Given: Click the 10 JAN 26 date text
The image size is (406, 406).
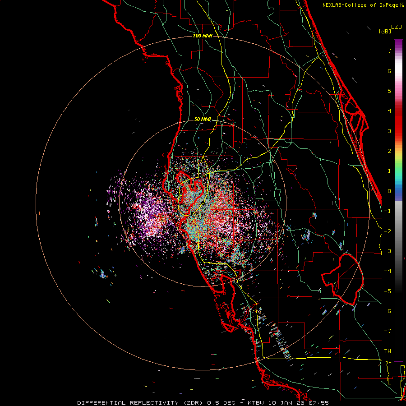Looking at the screenshot, I should tap(287, 403).
